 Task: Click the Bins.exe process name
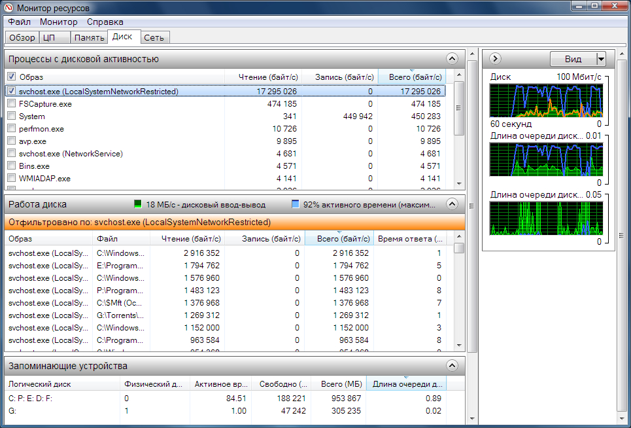pos(34,166)
